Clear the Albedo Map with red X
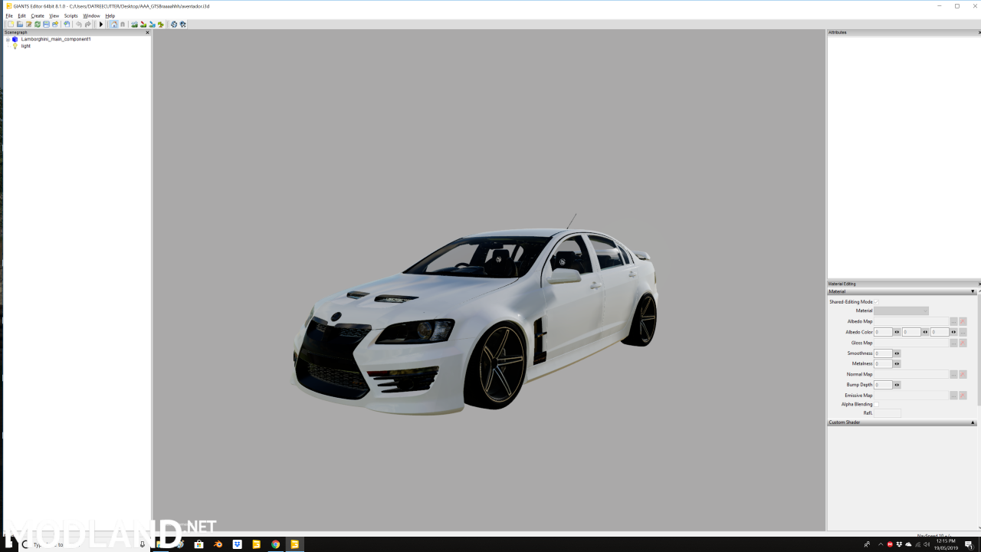 (963, 321)
